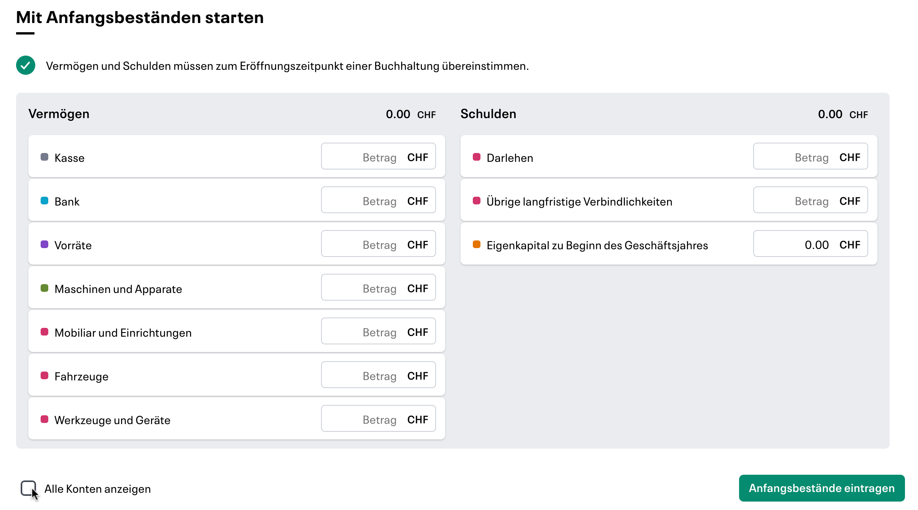This screenshot has height=510, width=918.
Task: Click the green checkmark confirmation icon
Action: [x=25, y=66]
